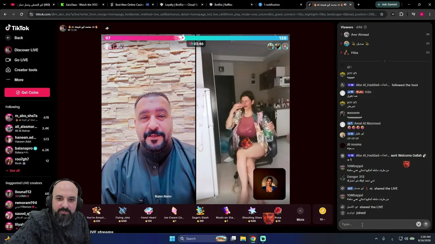The image size is (435, 244).
Task: Mute the TikTok tab audio icon
Action: coord(345,5)
